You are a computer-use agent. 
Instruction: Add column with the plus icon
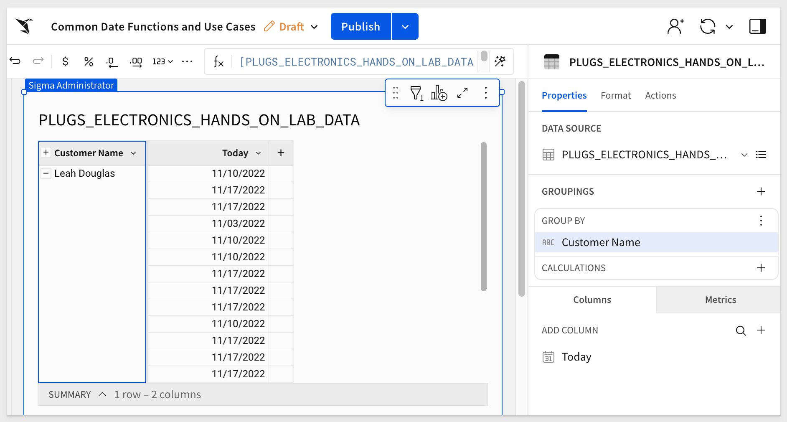tap(761, 330)
